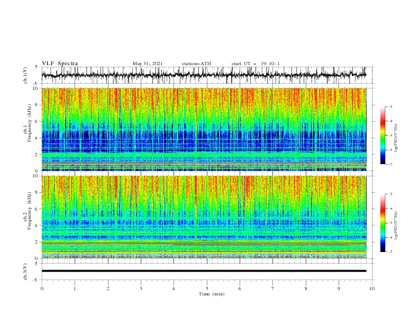This screenshot has height=324, width=419.
Task: Click the time axis tick label "3"
Action: point(141,289)
